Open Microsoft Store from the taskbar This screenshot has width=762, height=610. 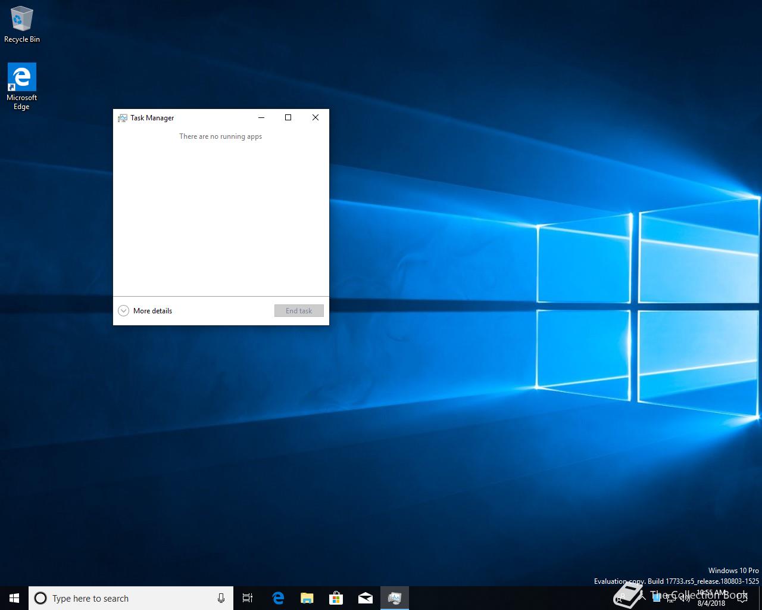pos(336,598)
